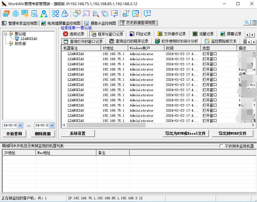Open the start date dropdown

click(20, 125)
